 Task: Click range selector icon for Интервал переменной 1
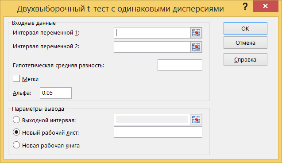(x=196, y=33)
